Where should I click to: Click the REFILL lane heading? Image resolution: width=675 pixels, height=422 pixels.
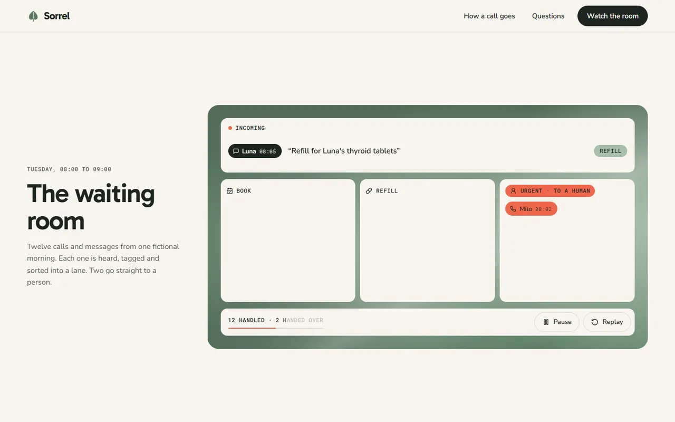pyautogui.click(x=387, y=191)
